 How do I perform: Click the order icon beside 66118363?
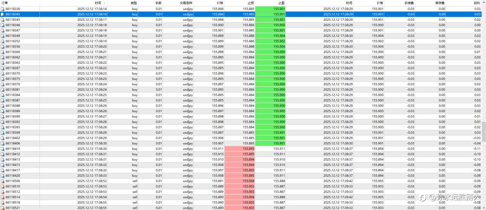[3, 63]
